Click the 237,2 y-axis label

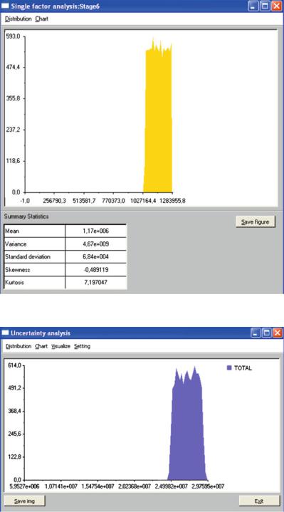[13, 130]
